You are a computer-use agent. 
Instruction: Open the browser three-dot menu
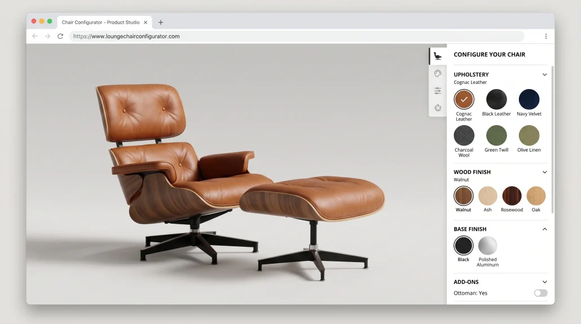[546, 36]
